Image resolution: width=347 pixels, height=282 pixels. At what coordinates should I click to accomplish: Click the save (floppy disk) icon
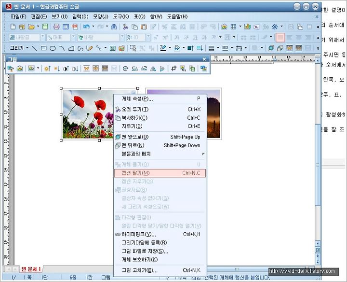tap(45, 27)
